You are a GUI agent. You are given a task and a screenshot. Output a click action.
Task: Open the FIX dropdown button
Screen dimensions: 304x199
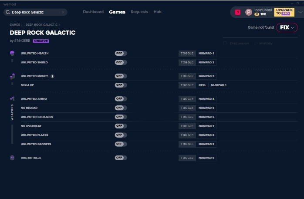click(287, 27)
